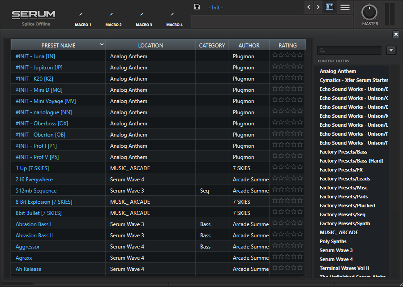The height and width of the screenshot is (287, 403).
Task: Load preset #INIT - Oberton [OB]
Action: coord(40,135)
